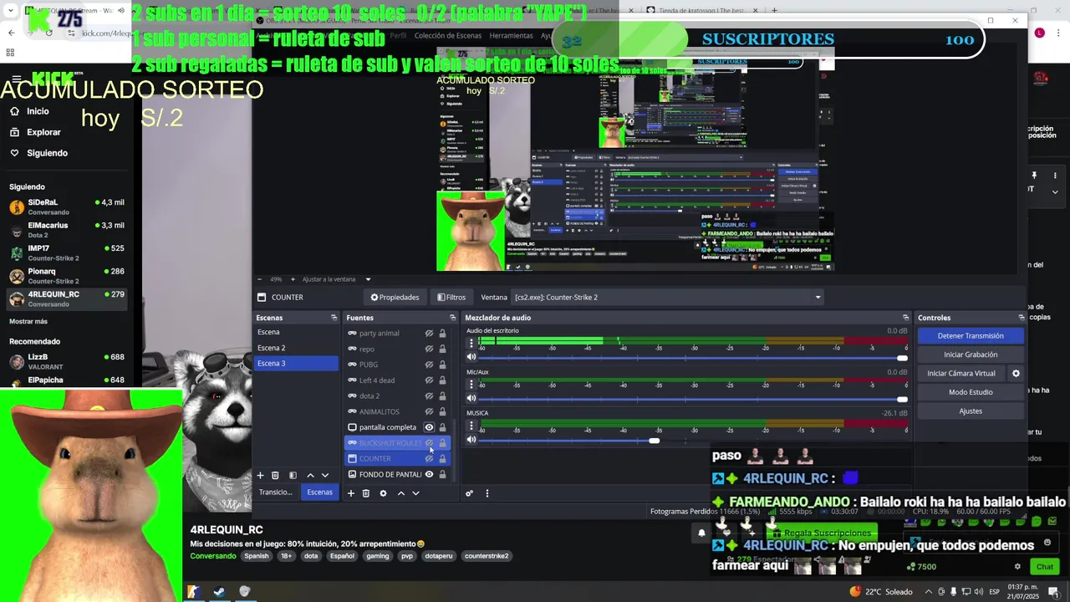The width and height of the screenshot is (1070, 602).
Task: Open Explorar in Kick sidebar
Action: tap(43, 132)
